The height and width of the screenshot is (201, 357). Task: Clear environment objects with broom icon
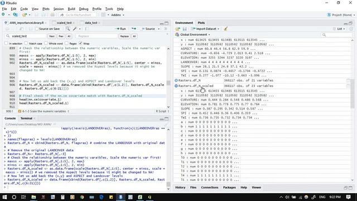coord(225,28)
